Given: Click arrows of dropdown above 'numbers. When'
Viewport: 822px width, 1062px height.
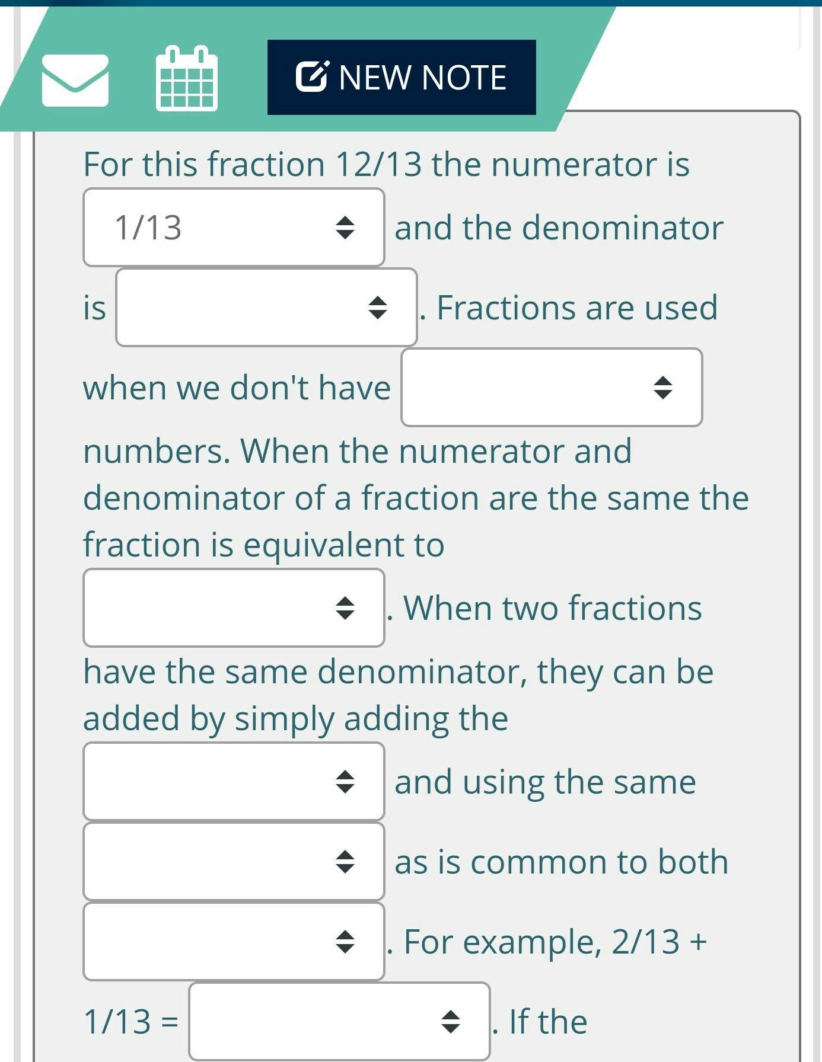Looking at the screenshot, I should (x=662, y=387).
